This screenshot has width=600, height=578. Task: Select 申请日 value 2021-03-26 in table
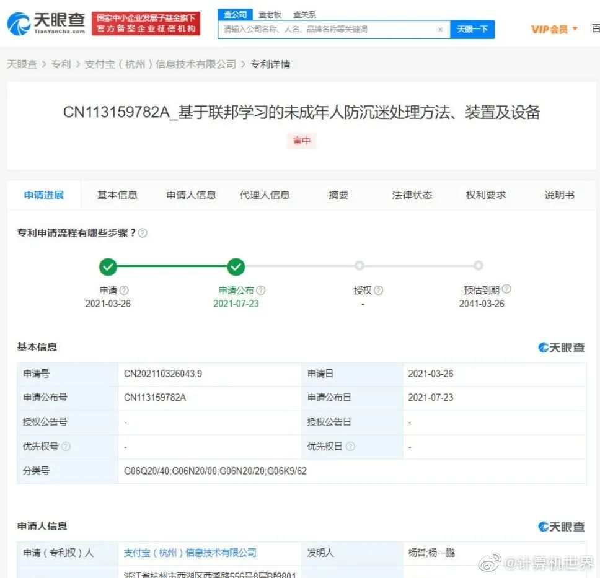coord(431,374)
